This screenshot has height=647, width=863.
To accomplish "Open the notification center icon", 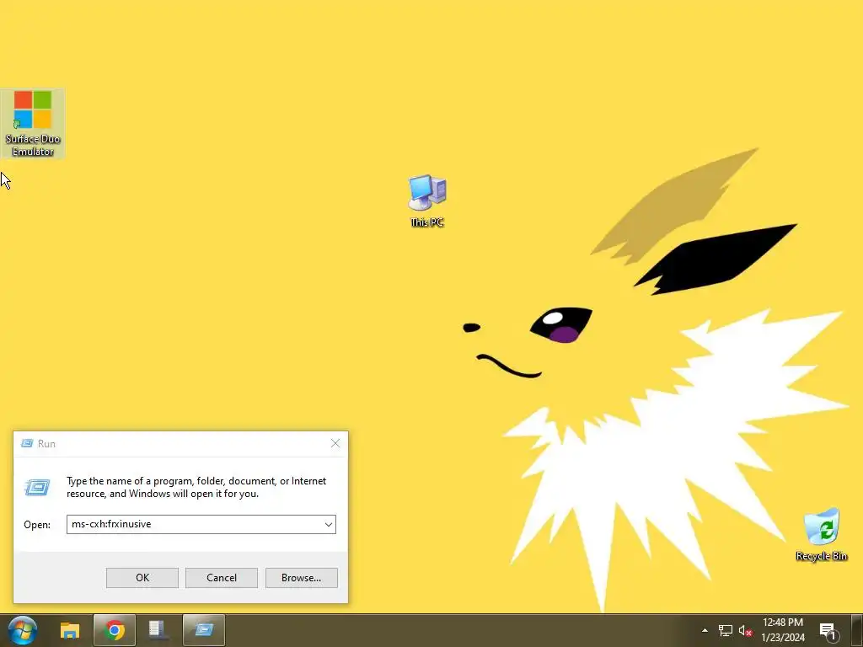I will (x=828, y=631).
